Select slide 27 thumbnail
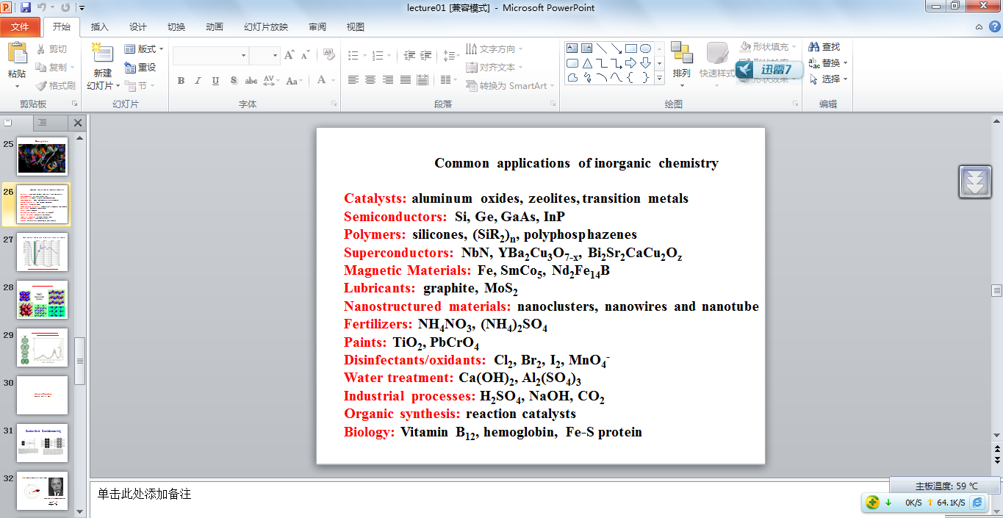This screenshot has height=518, width=1003. pyautogui.click(x=43, y=252)
